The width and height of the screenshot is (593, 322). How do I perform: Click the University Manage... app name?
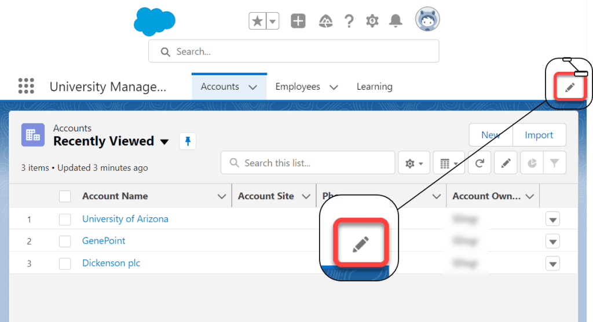[x=108, y=87]
